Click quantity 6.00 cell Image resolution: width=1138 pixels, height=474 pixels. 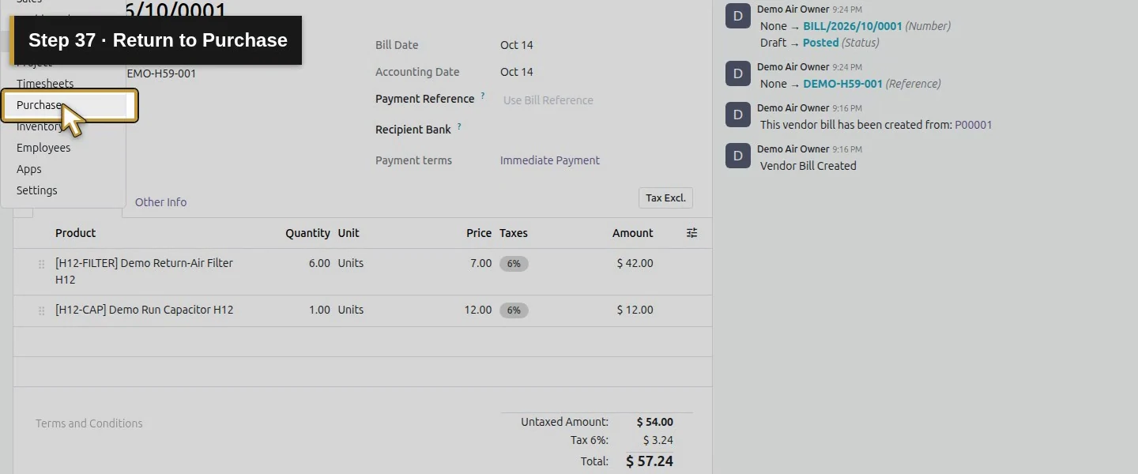pyautogui.click(x=319, y=263)
